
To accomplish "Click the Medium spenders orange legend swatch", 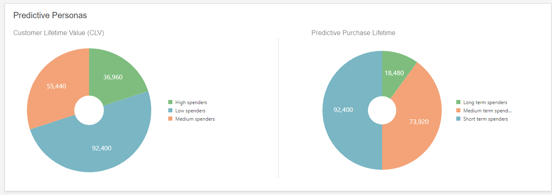I will tap(170, 119).
